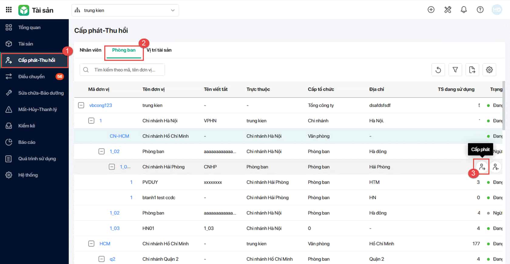Open the app grid launcher icon
This screenshot has width=510, height=264.
(9, 10)
